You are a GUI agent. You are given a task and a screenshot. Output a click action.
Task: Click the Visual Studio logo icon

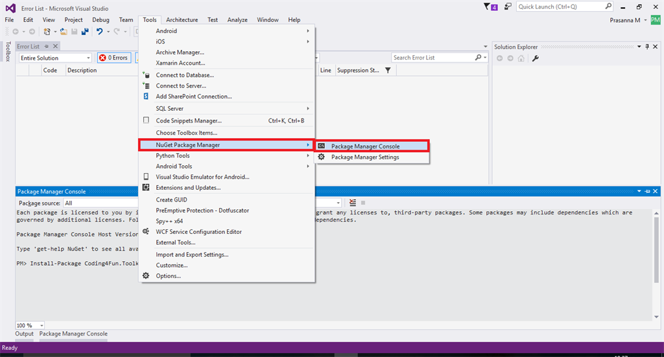(x=10, y=8)
